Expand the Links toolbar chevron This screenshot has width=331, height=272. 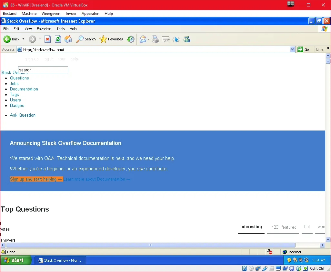[x=328, y=48]
